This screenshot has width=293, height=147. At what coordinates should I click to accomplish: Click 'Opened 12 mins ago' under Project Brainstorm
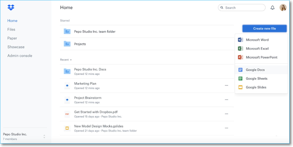[87, 102]
